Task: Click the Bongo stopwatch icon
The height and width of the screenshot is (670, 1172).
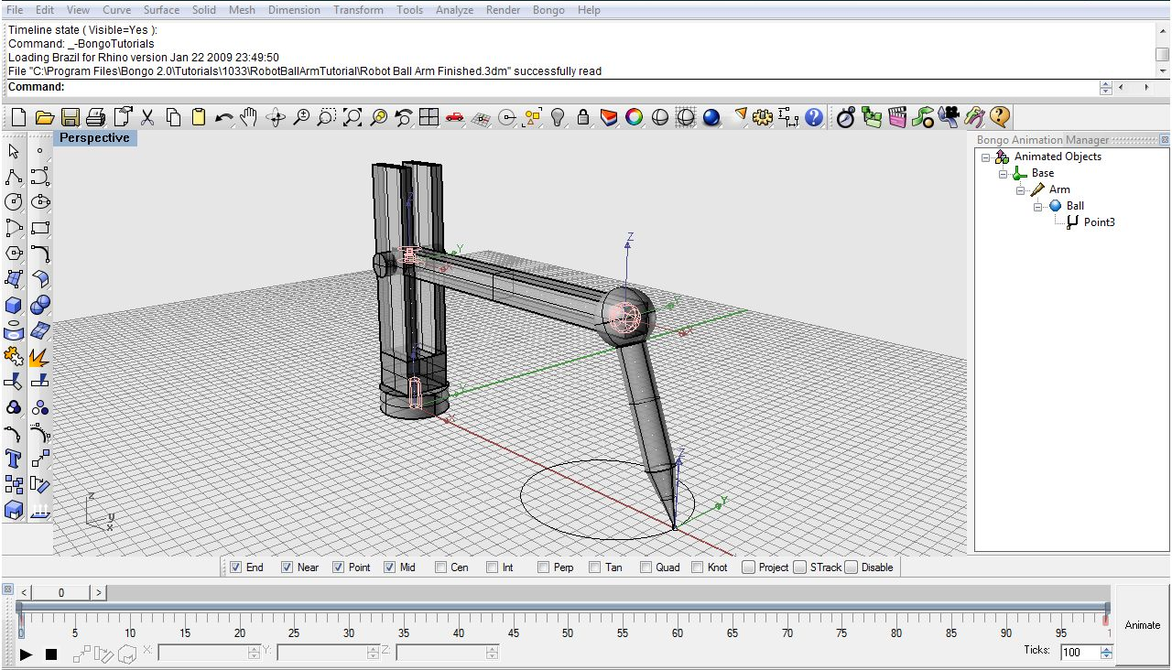Action: (x=846, y=117)
